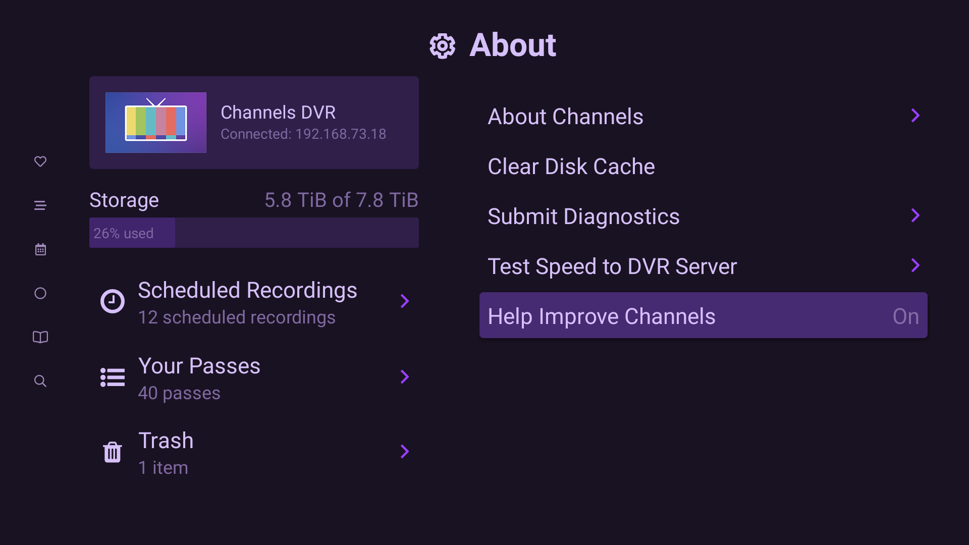Click the trash can icon
This screenshot has width=969, height=545.
(x=112, y=452)
